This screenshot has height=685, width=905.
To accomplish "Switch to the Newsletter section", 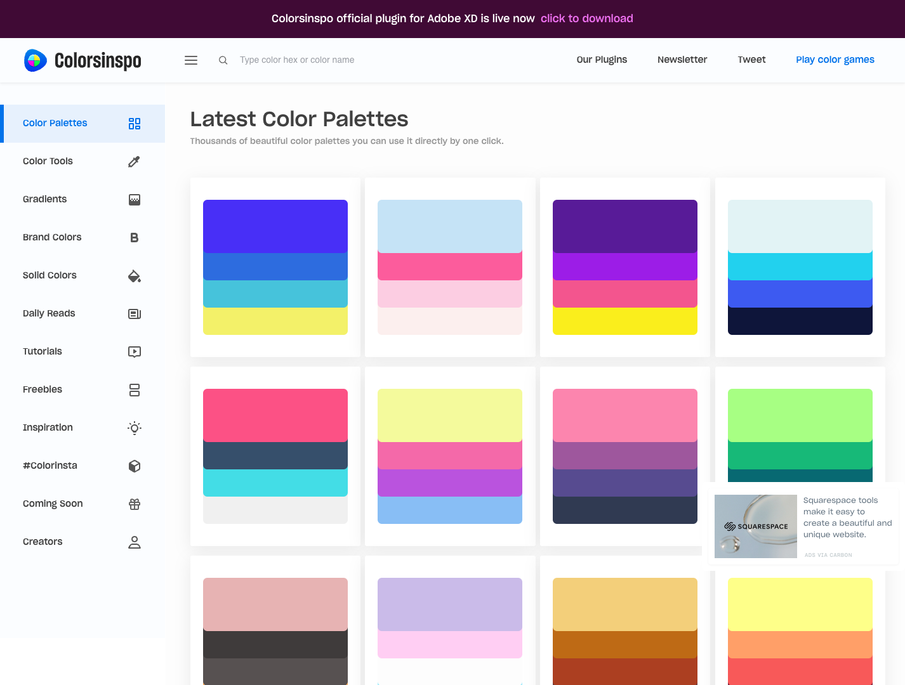I will (682, 60).
